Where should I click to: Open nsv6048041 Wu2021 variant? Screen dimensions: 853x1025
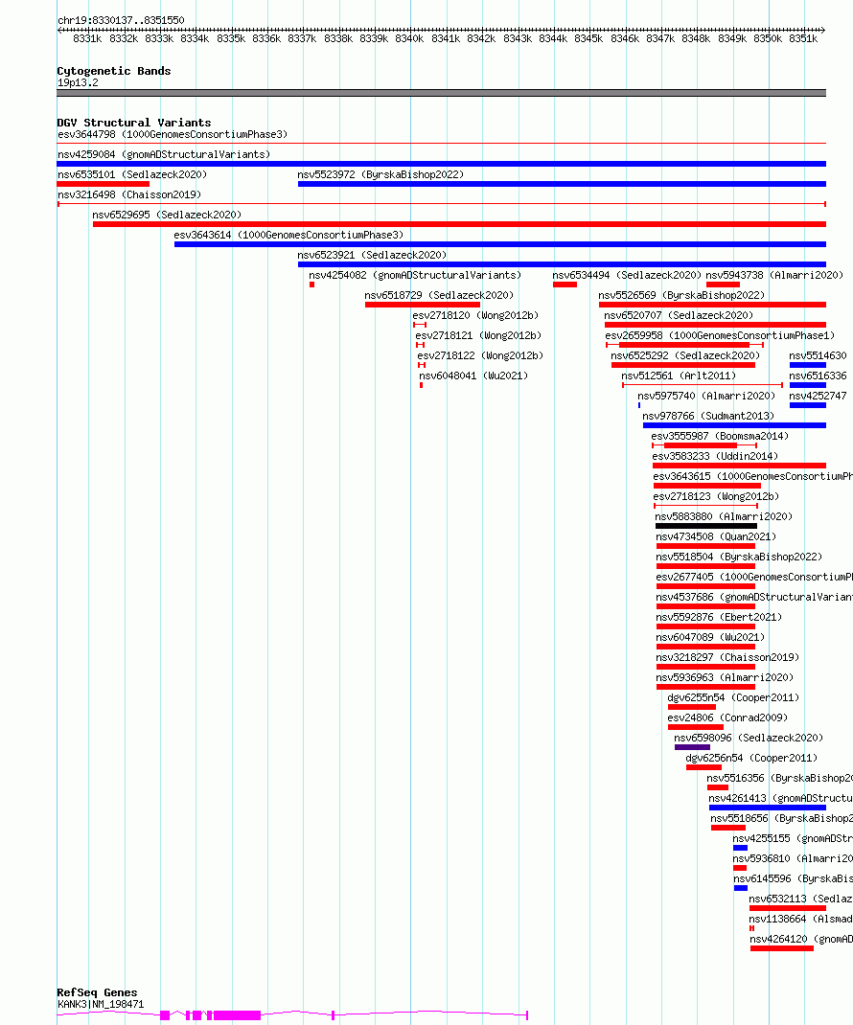click(x=473, y=376)
